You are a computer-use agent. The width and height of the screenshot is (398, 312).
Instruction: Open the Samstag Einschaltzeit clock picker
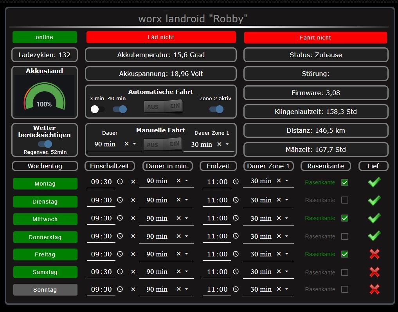[x=120, y=272]
